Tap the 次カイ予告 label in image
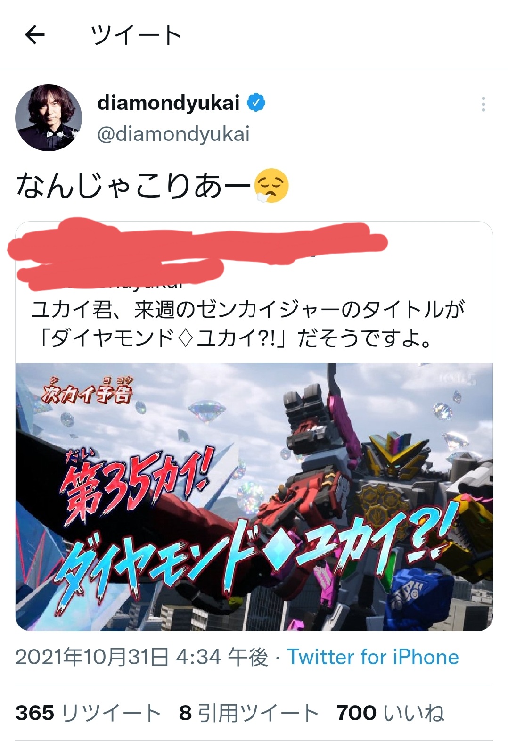The width and height of the screenshot is (508, 741). [87, 391]
